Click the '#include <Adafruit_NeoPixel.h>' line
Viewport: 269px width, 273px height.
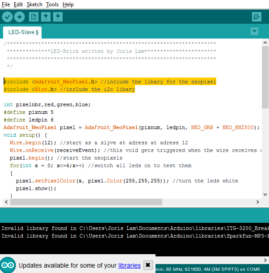(x=110, y=82)
